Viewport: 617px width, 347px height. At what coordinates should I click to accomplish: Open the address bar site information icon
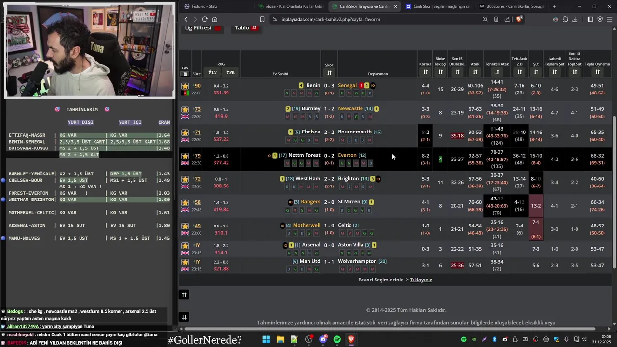pos(274,19)
